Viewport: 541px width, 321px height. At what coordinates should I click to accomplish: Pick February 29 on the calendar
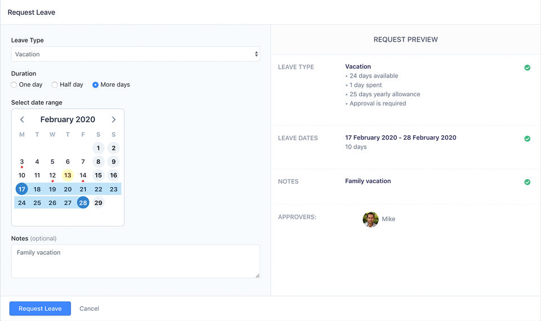click(98, 203)
